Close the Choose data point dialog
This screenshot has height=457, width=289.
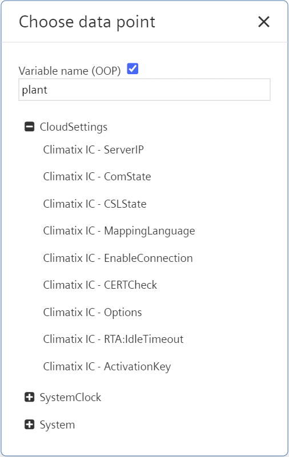pos(264,22)
